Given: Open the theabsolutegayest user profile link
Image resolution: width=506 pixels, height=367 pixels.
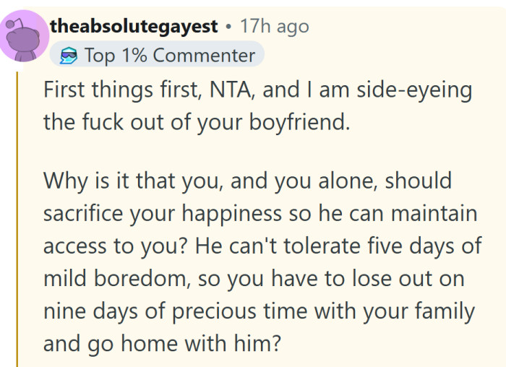Looking at the screenshot, I should point(134,27).
